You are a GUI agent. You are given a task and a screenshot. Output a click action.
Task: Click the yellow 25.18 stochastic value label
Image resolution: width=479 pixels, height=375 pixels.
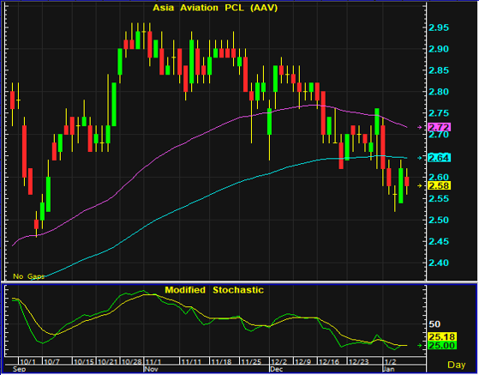point(442,336)
